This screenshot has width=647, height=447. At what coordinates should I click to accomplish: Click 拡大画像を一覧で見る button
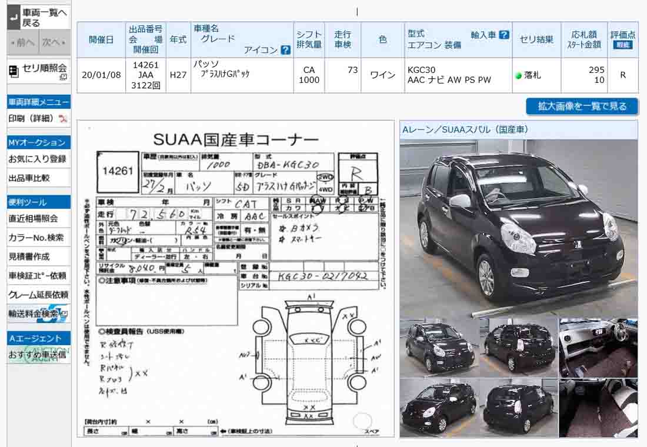click(582, 106)
